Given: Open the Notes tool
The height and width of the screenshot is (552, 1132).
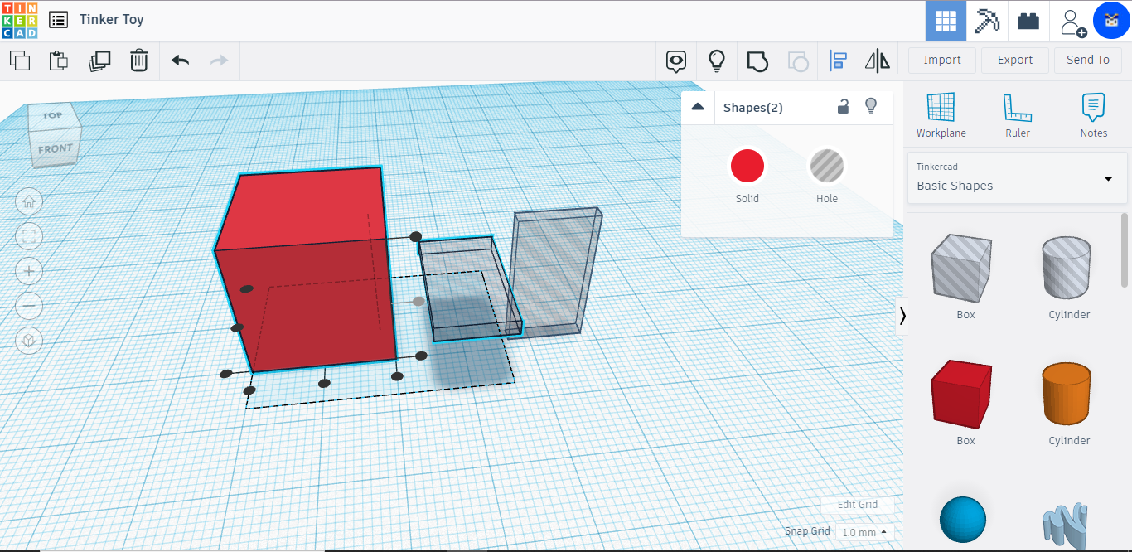Looking at the screenshot, I should (x=1093, y=115).
